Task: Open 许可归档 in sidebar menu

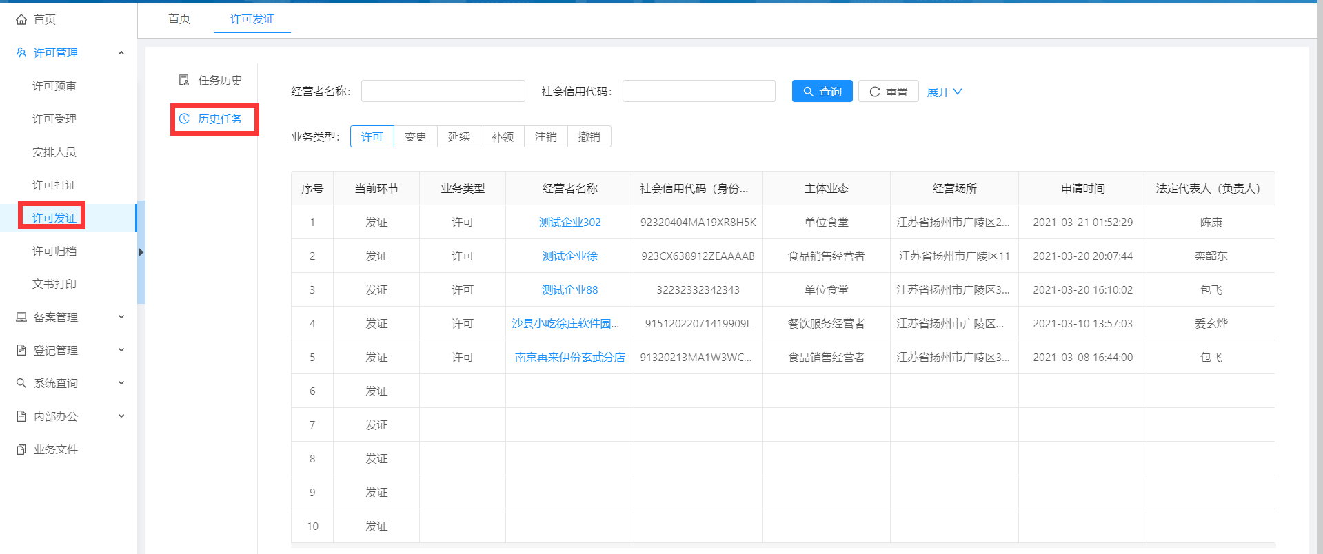Action: point(54,251)
